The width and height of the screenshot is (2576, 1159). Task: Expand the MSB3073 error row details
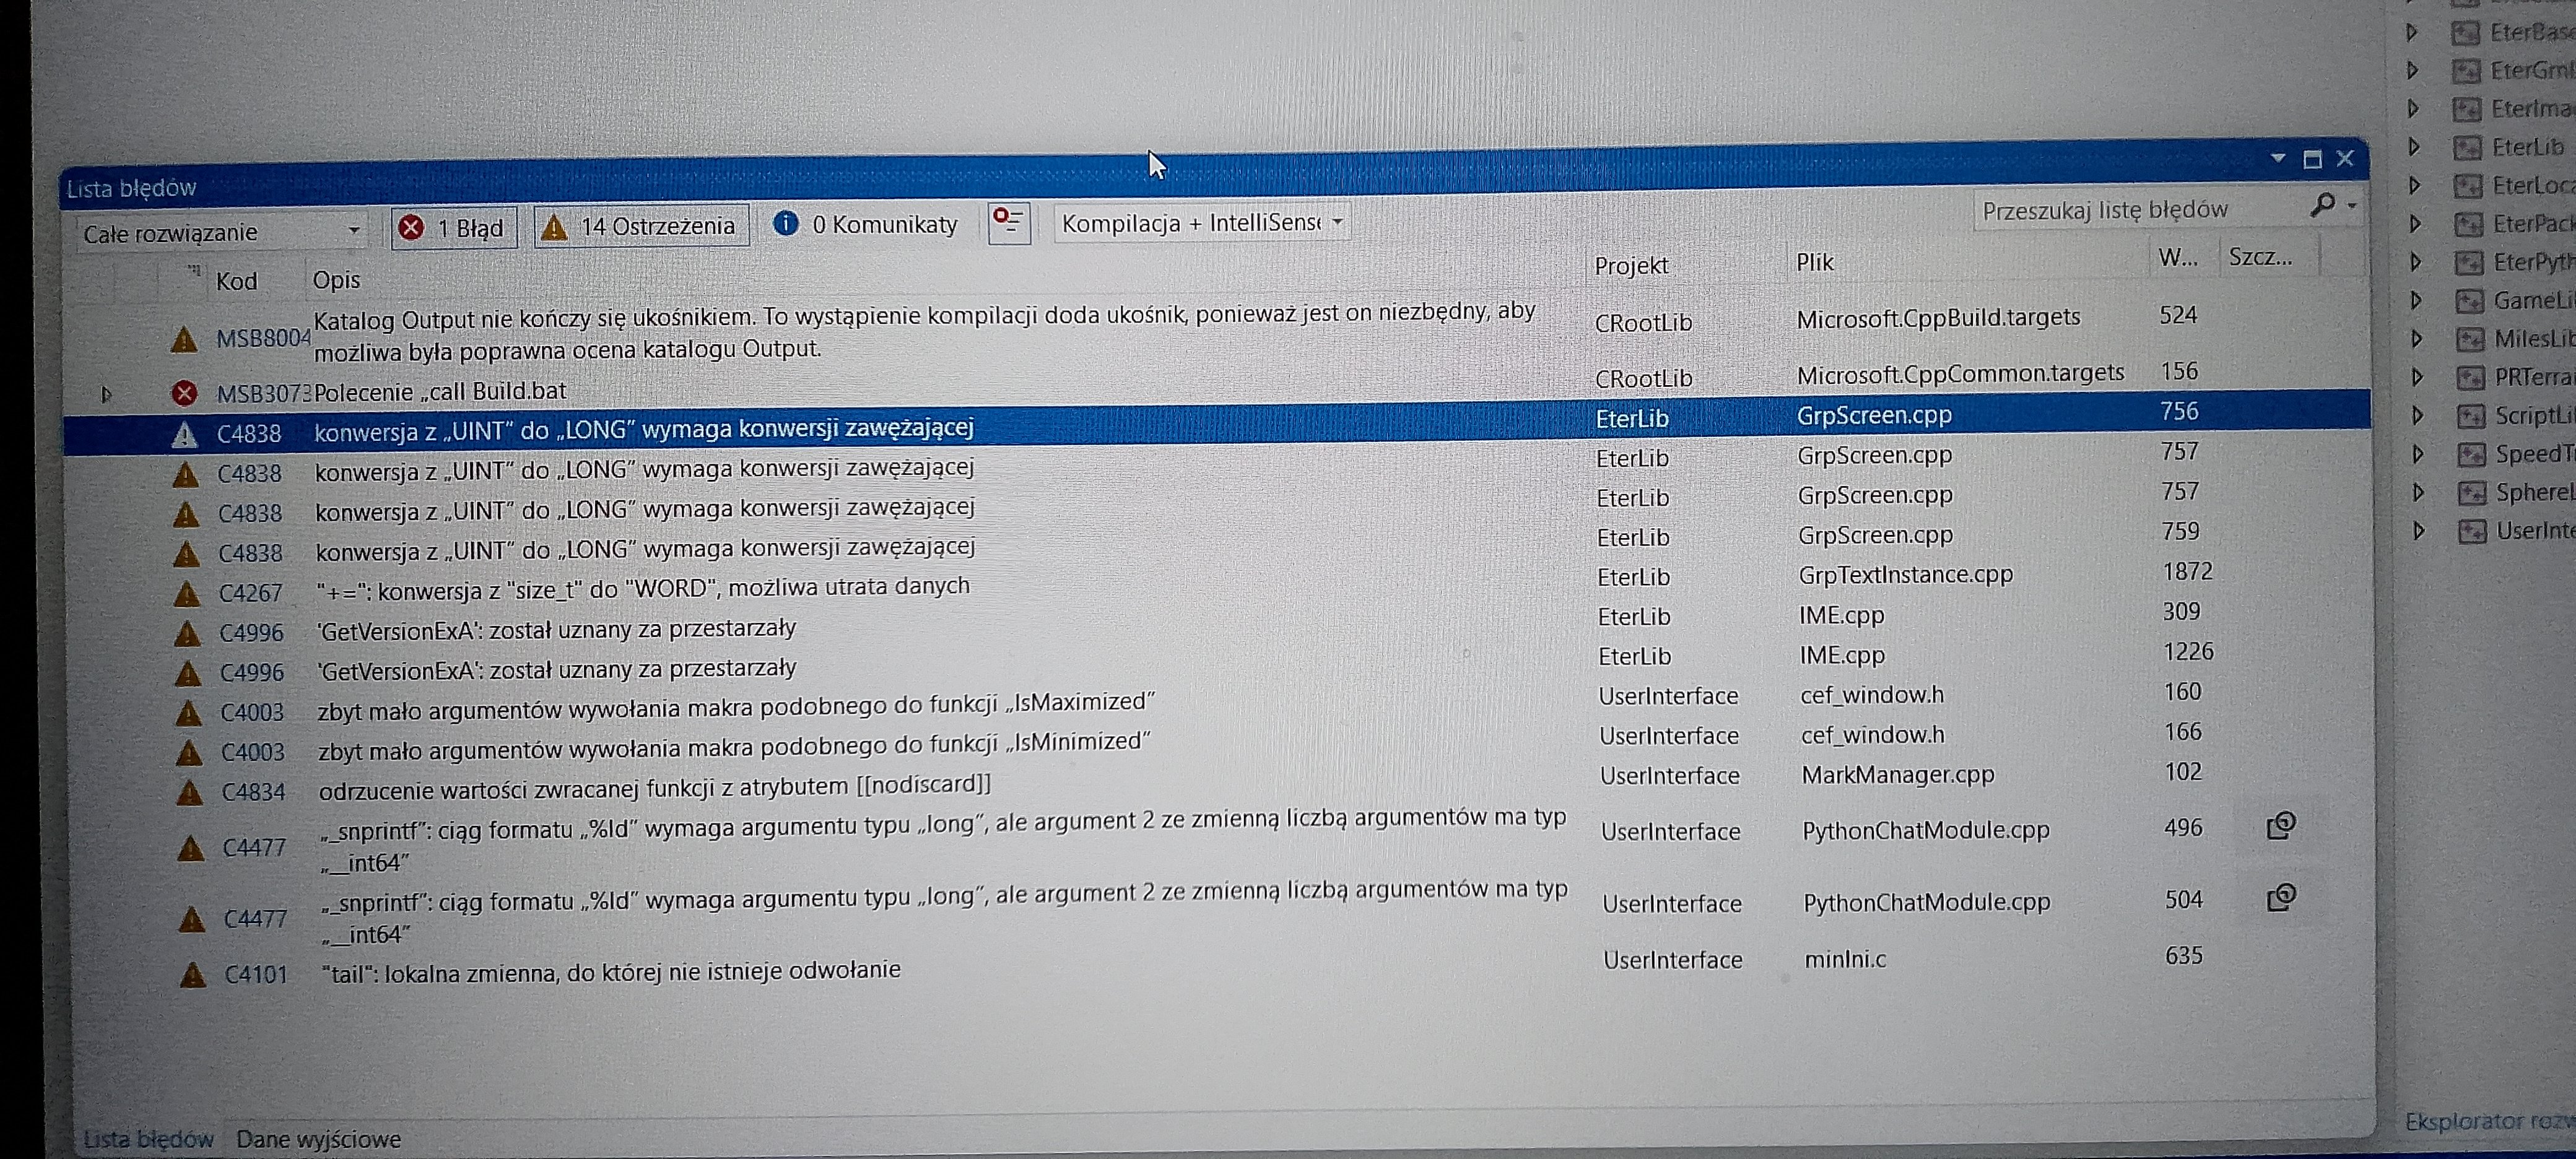point(106,394)
